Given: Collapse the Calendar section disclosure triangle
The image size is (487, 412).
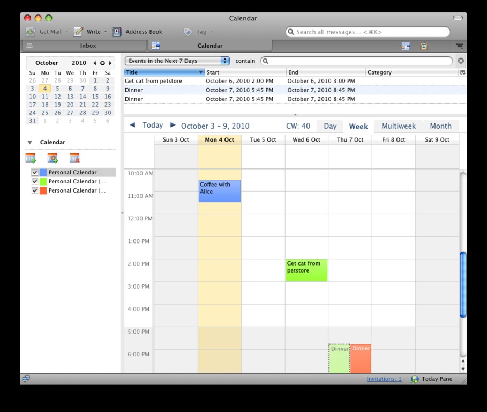Looking at the screenshot, I should pos(30,143).
